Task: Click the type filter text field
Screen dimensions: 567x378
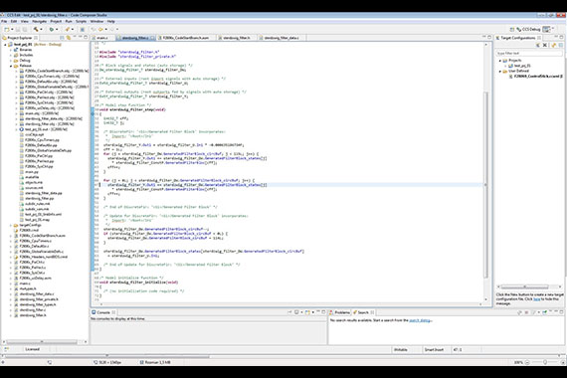Action: pos(528,53)
